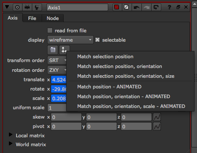Open the black-and-white GL color swatch

126,7
